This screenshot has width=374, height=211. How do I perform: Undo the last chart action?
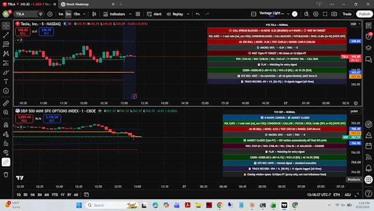(x=198, y=14)
